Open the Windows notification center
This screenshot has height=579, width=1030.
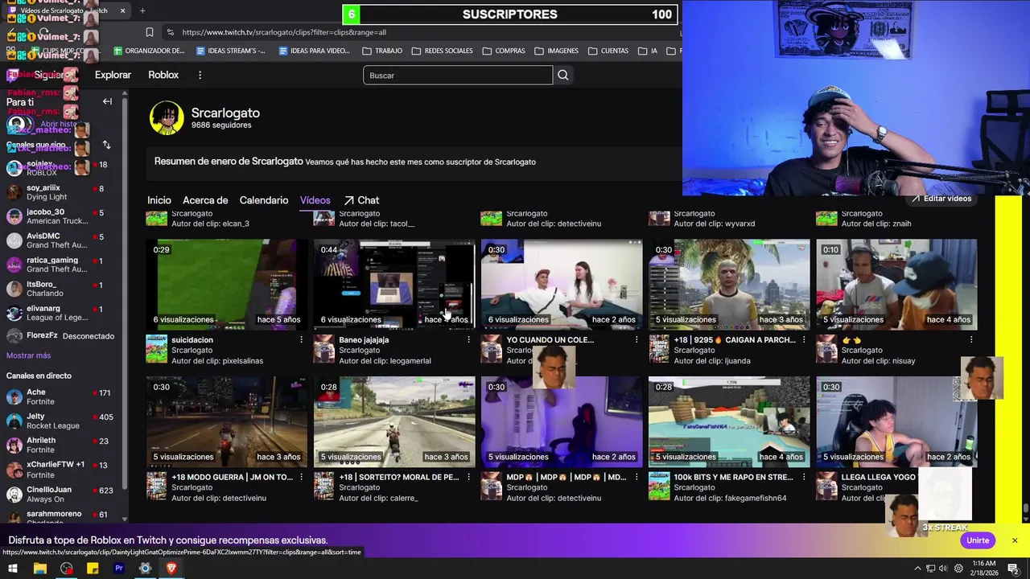tap(1014, 569)
